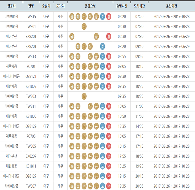The width and height of the screenshot is (195, 190).
Task: Click the 일 day icon in the KE1805 row
Action: [x=109, y=116]
